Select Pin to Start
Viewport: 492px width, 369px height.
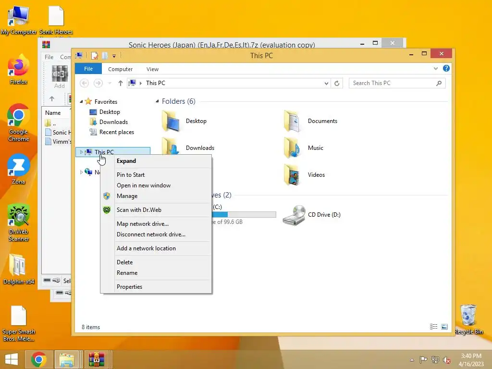156,175
